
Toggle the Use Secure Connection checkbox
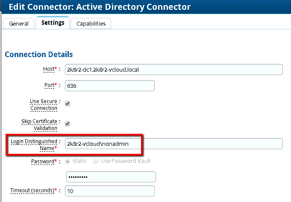(x=68, y=103)
